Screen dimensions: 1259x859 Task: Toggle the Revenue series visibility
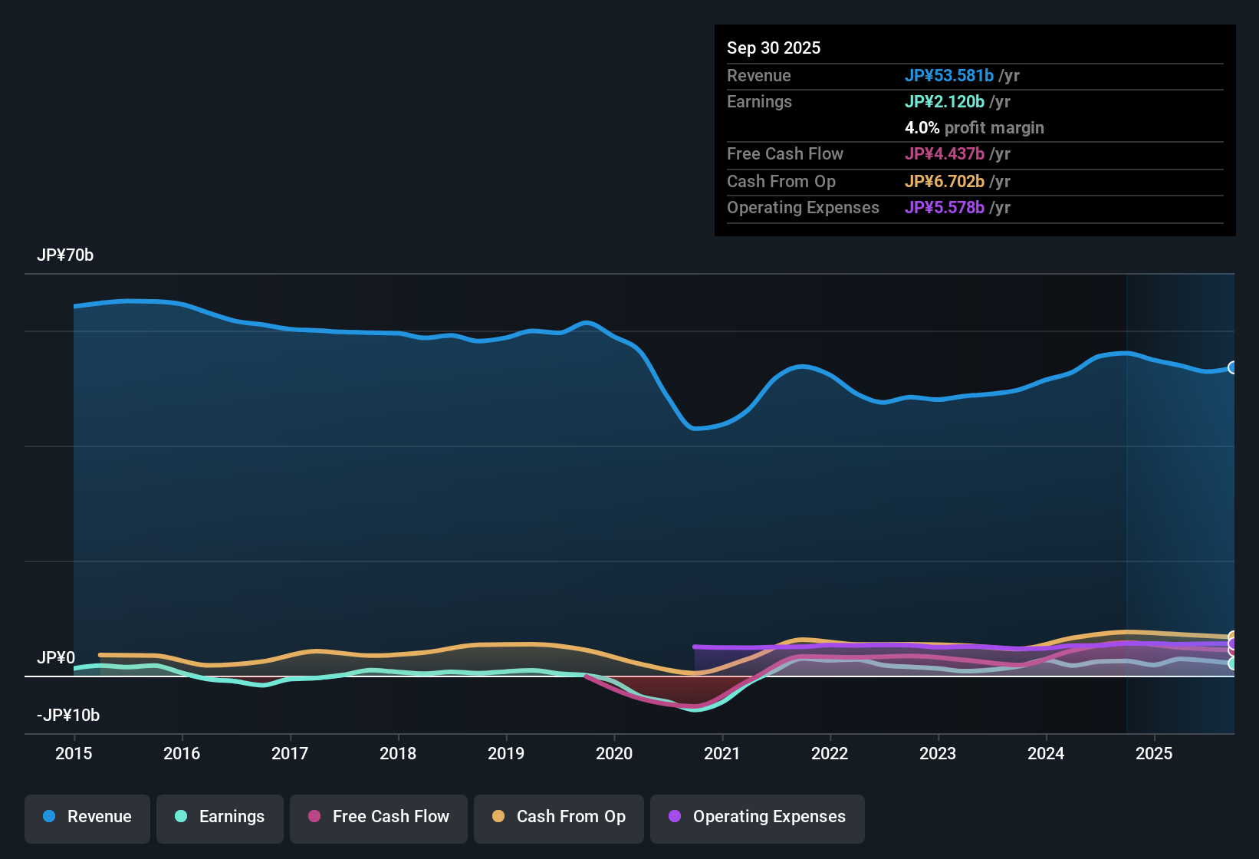coord(87,817)
